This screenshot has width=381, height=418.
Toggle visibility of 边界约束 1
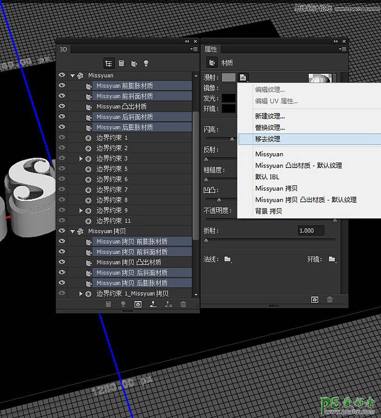pyautogui.click(x=62, y=138)
